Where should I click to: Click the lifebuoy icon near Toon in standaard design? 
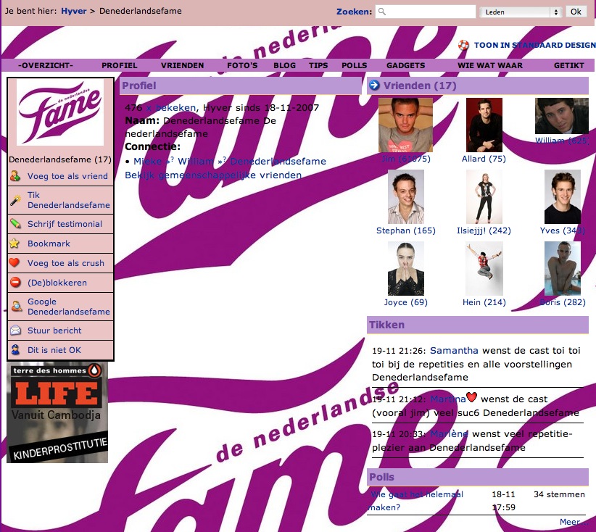tap(463, 45)
